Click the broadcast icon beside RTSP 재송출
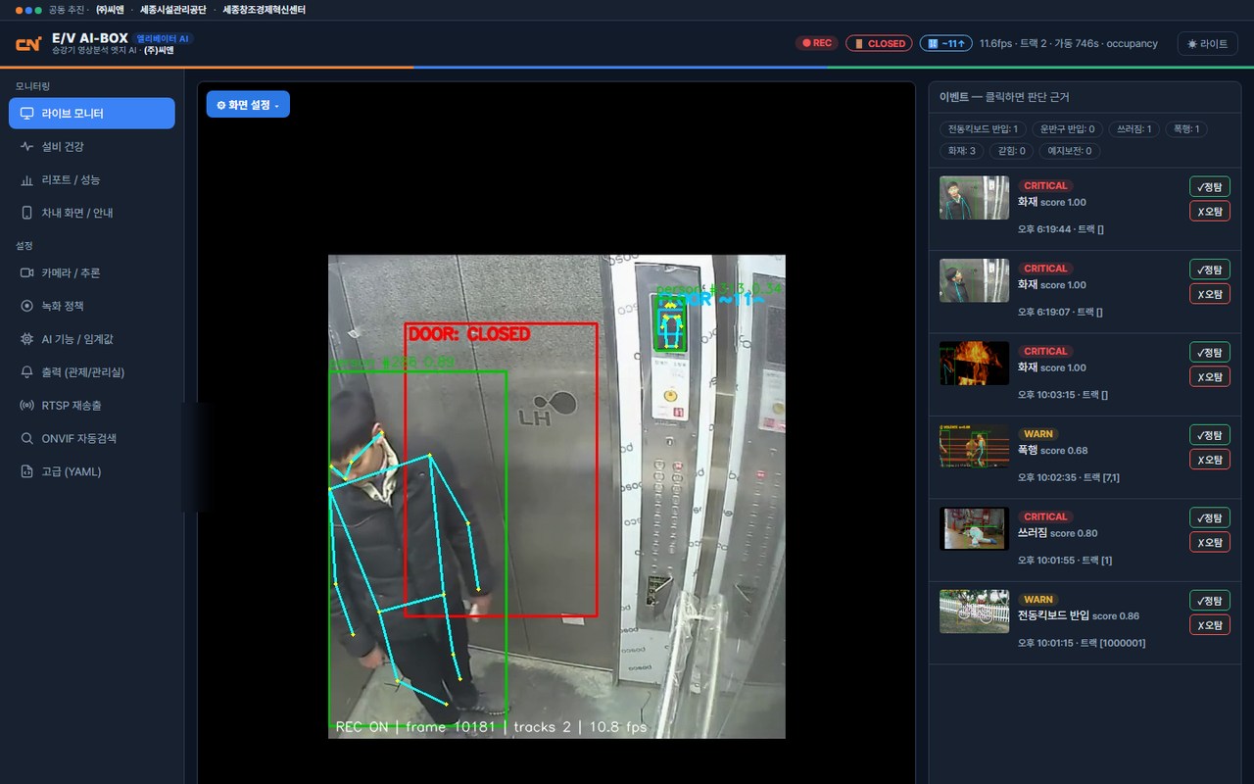1254x784 pixels. [26, 405]
